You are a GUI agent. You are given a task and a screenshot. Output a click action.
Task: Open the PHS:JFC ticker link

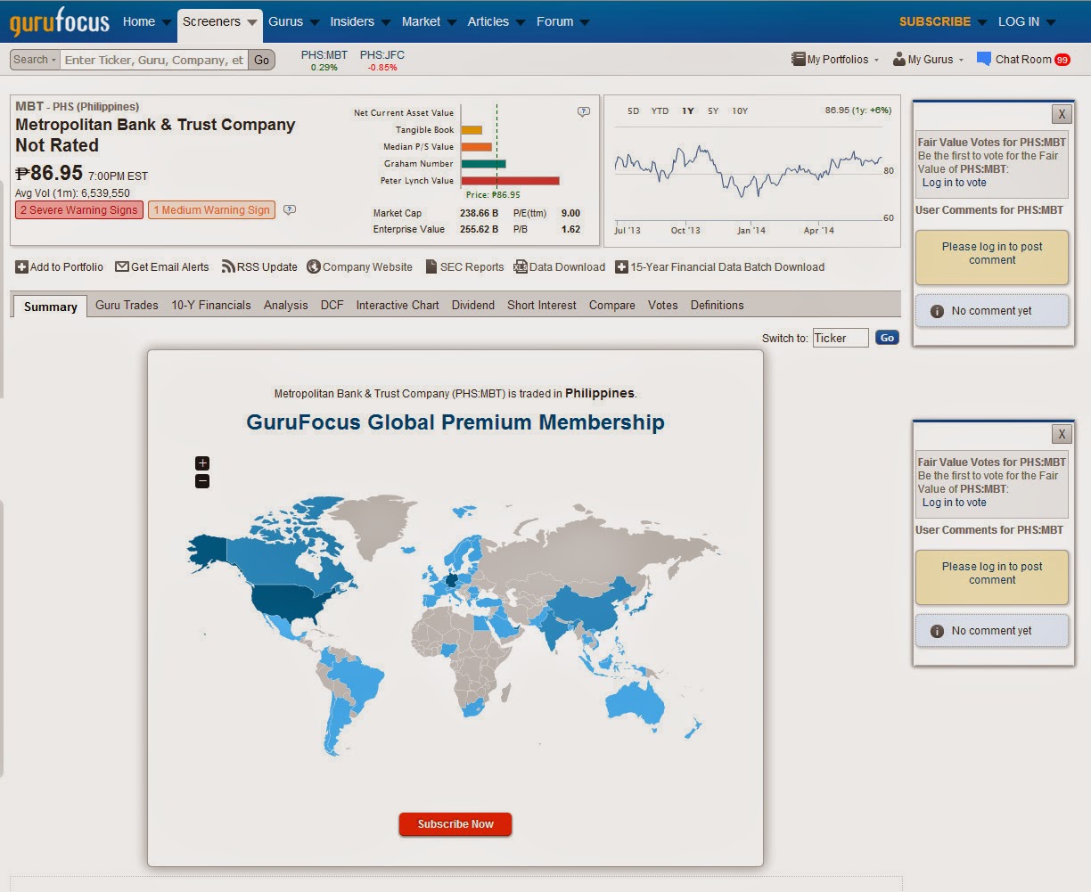click(x=382, y=55)
